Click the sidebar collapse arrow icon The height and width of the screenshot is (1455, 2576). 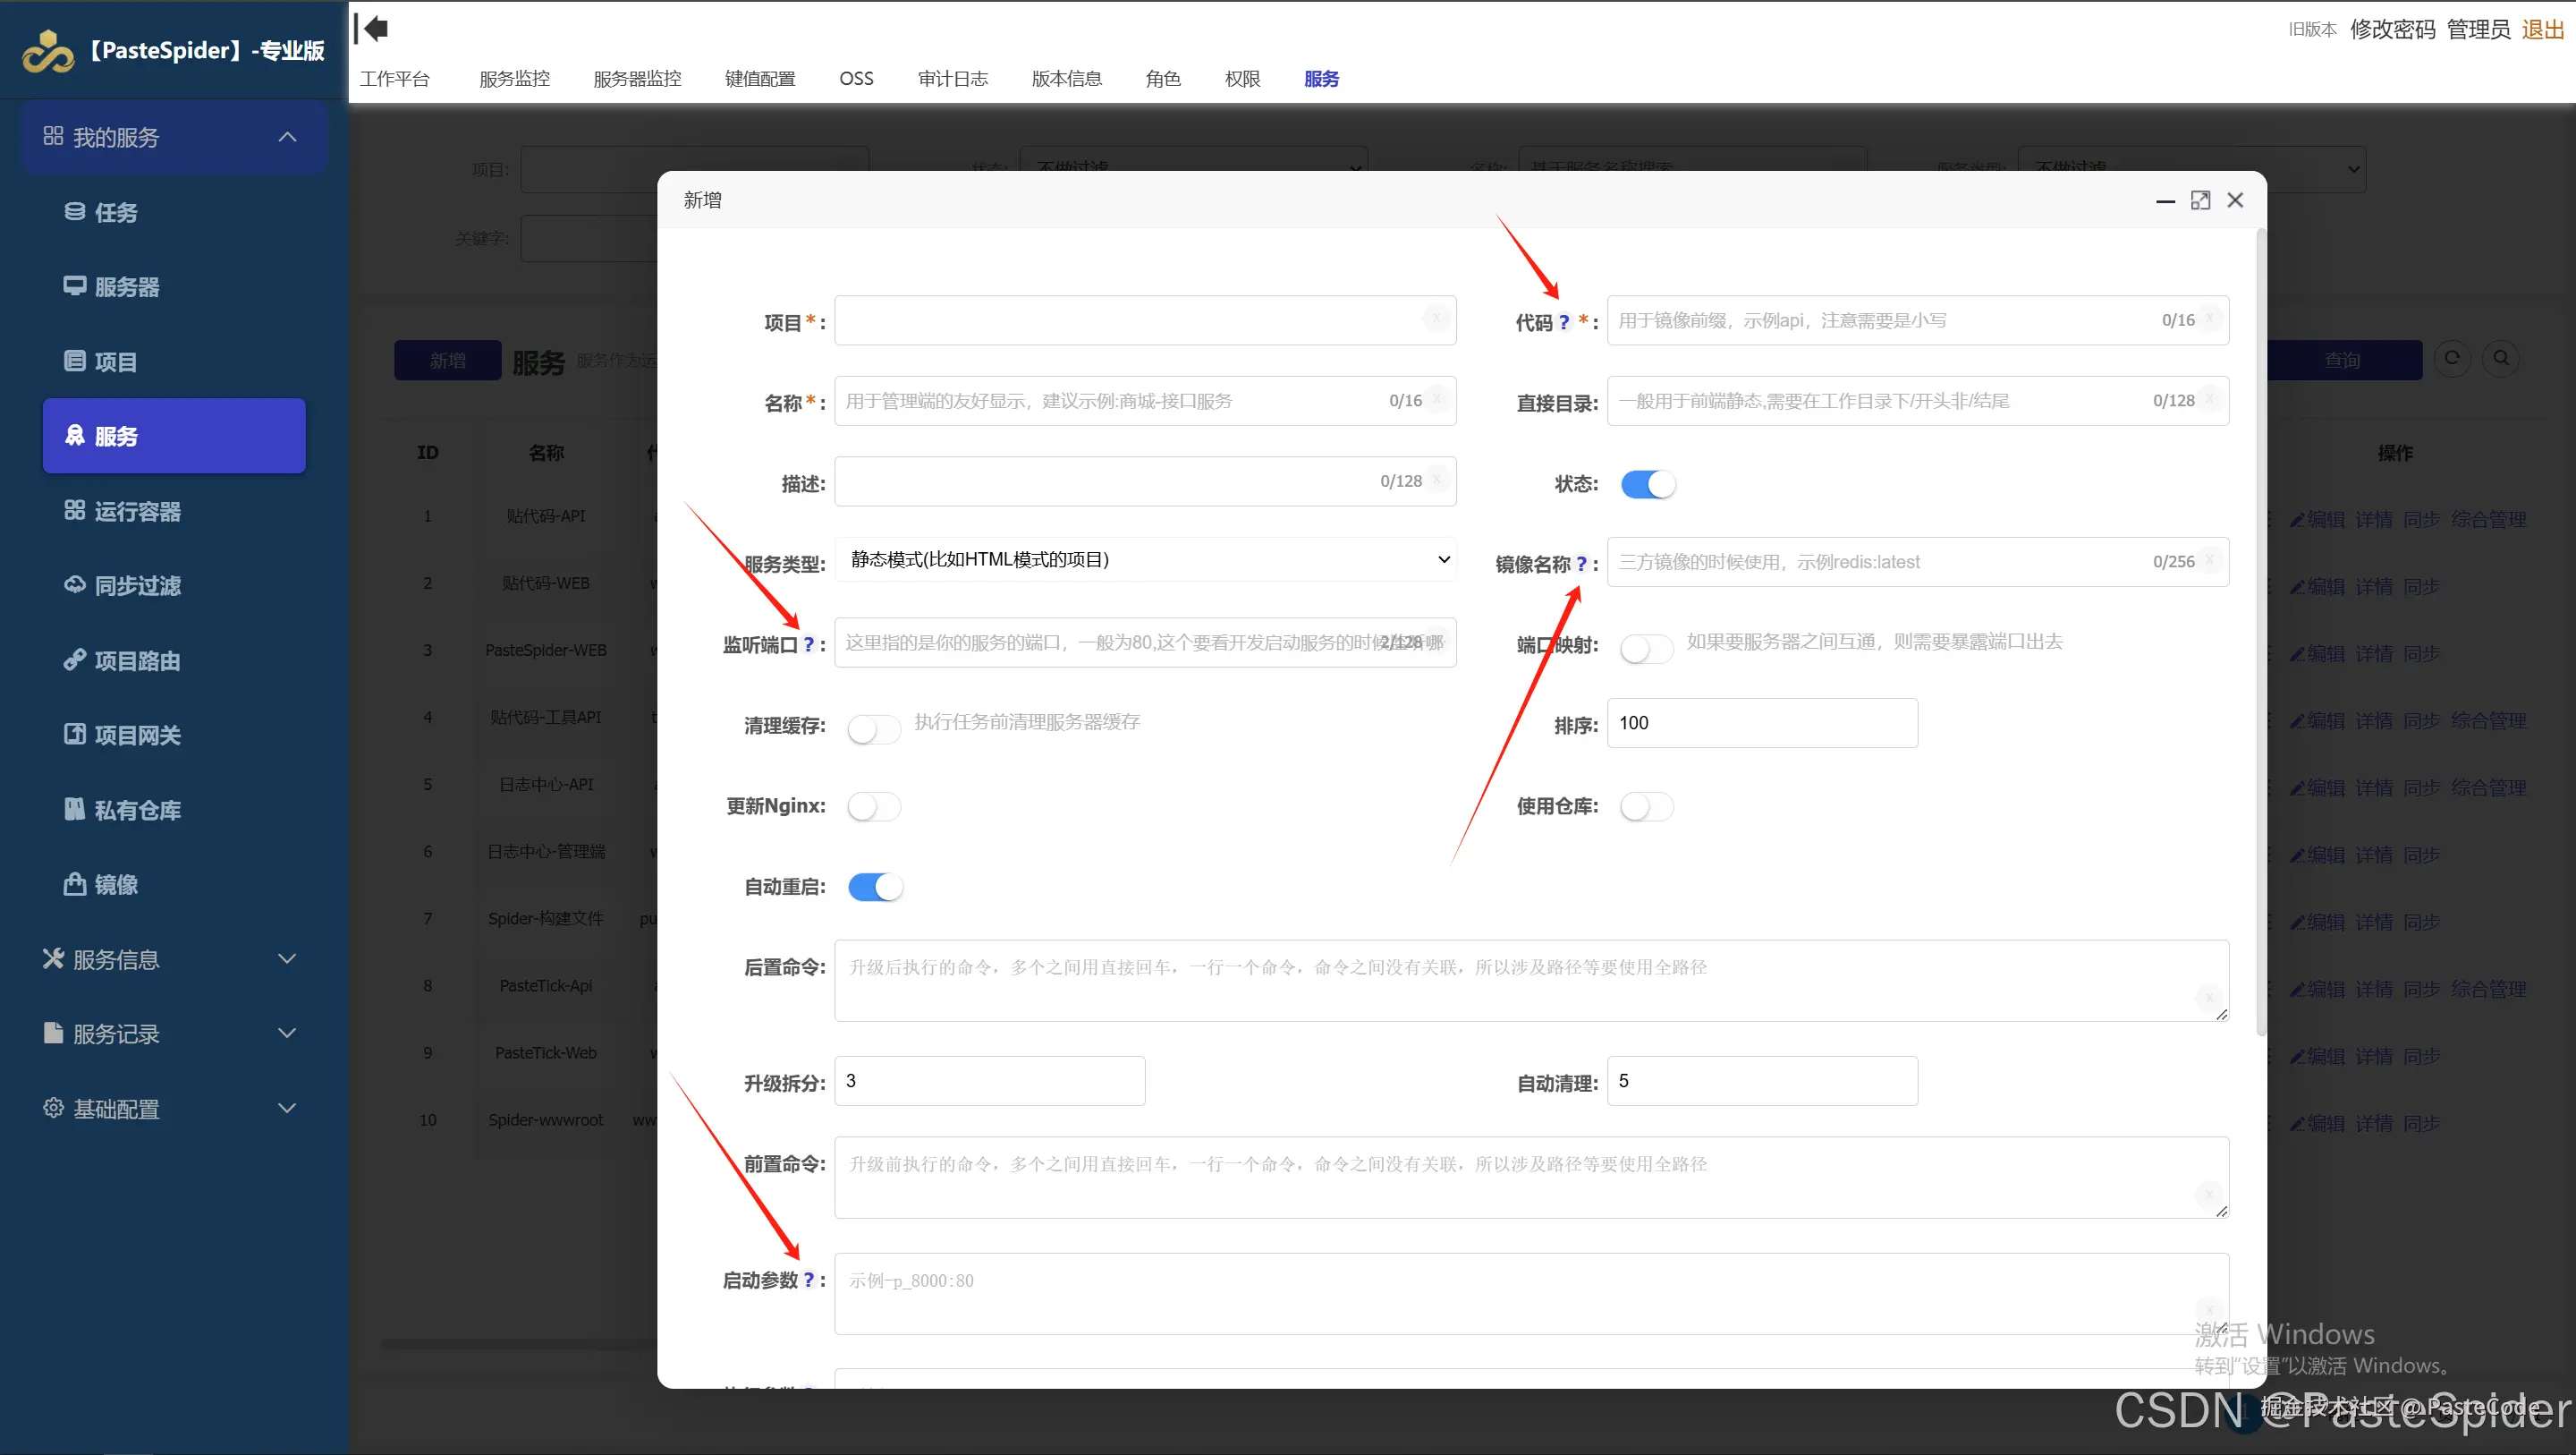coord(372,29)
